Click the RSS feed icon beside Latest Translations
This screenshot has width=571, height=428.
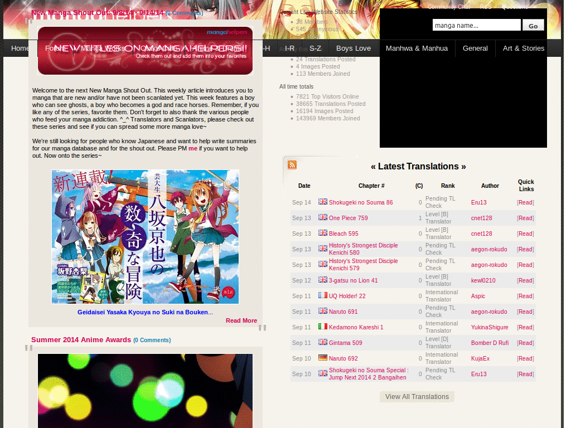(292, 165)
